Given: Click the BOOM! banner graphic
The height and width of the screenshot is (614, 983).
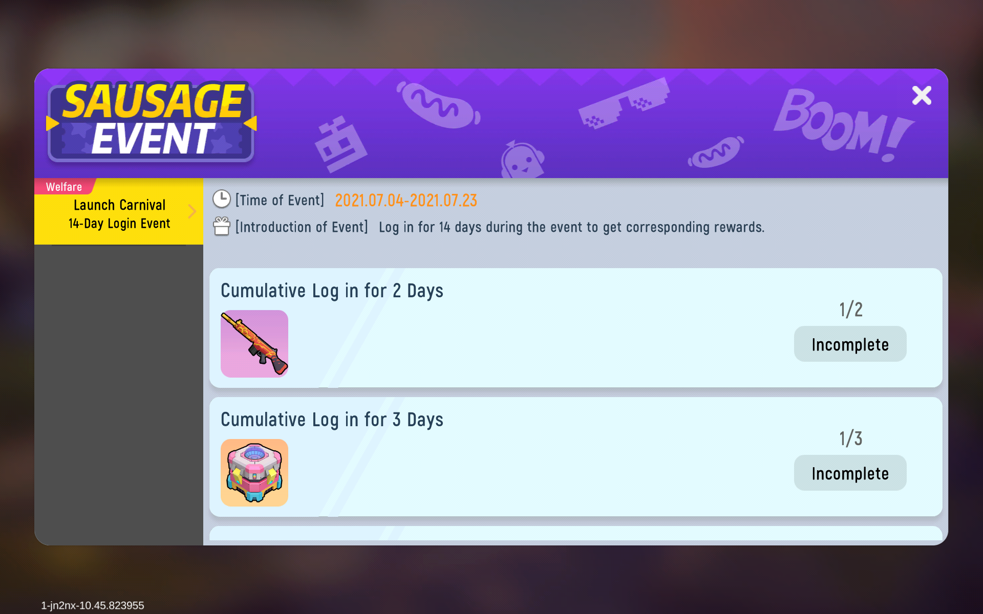Looking at the screenshot, I should (x=843, y=124).
